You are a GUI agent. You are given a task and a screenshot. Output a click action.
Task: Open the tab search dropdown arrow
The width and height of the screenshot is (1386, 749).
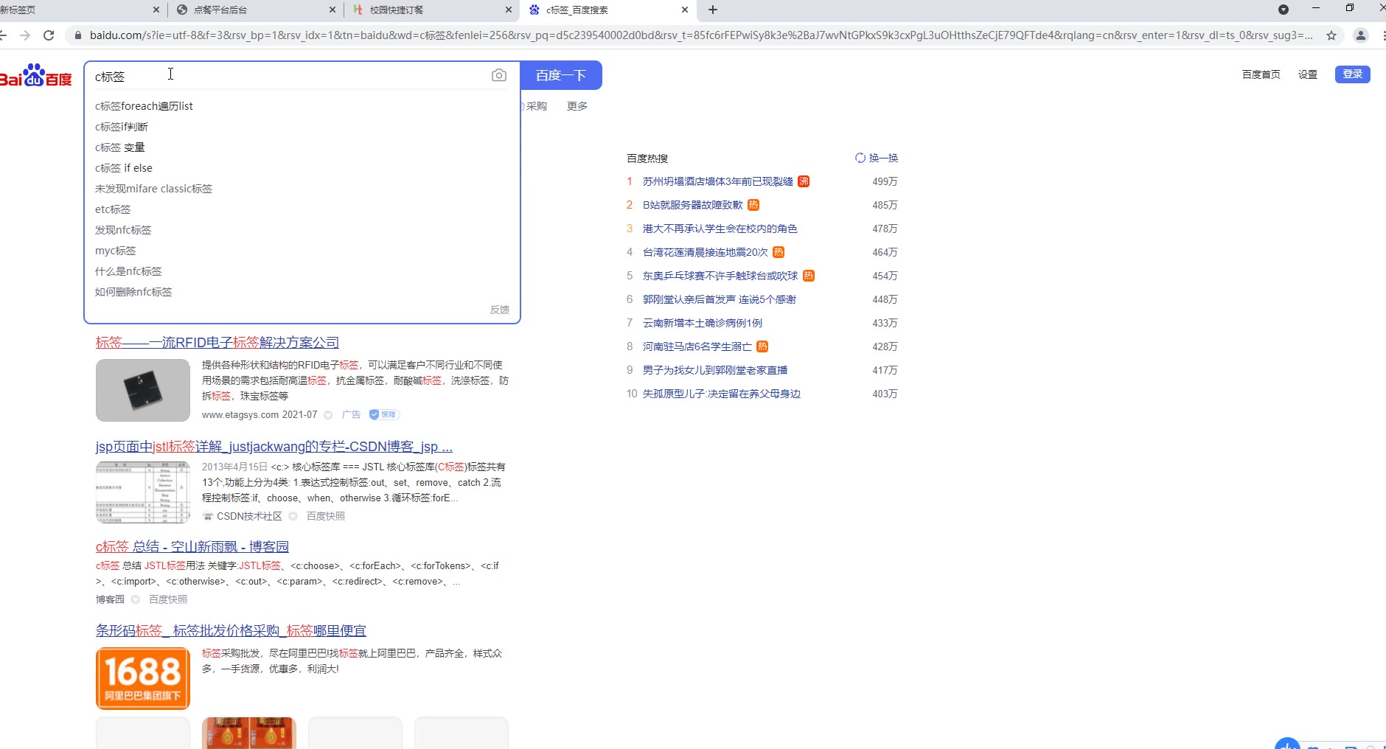[1284, 10]
